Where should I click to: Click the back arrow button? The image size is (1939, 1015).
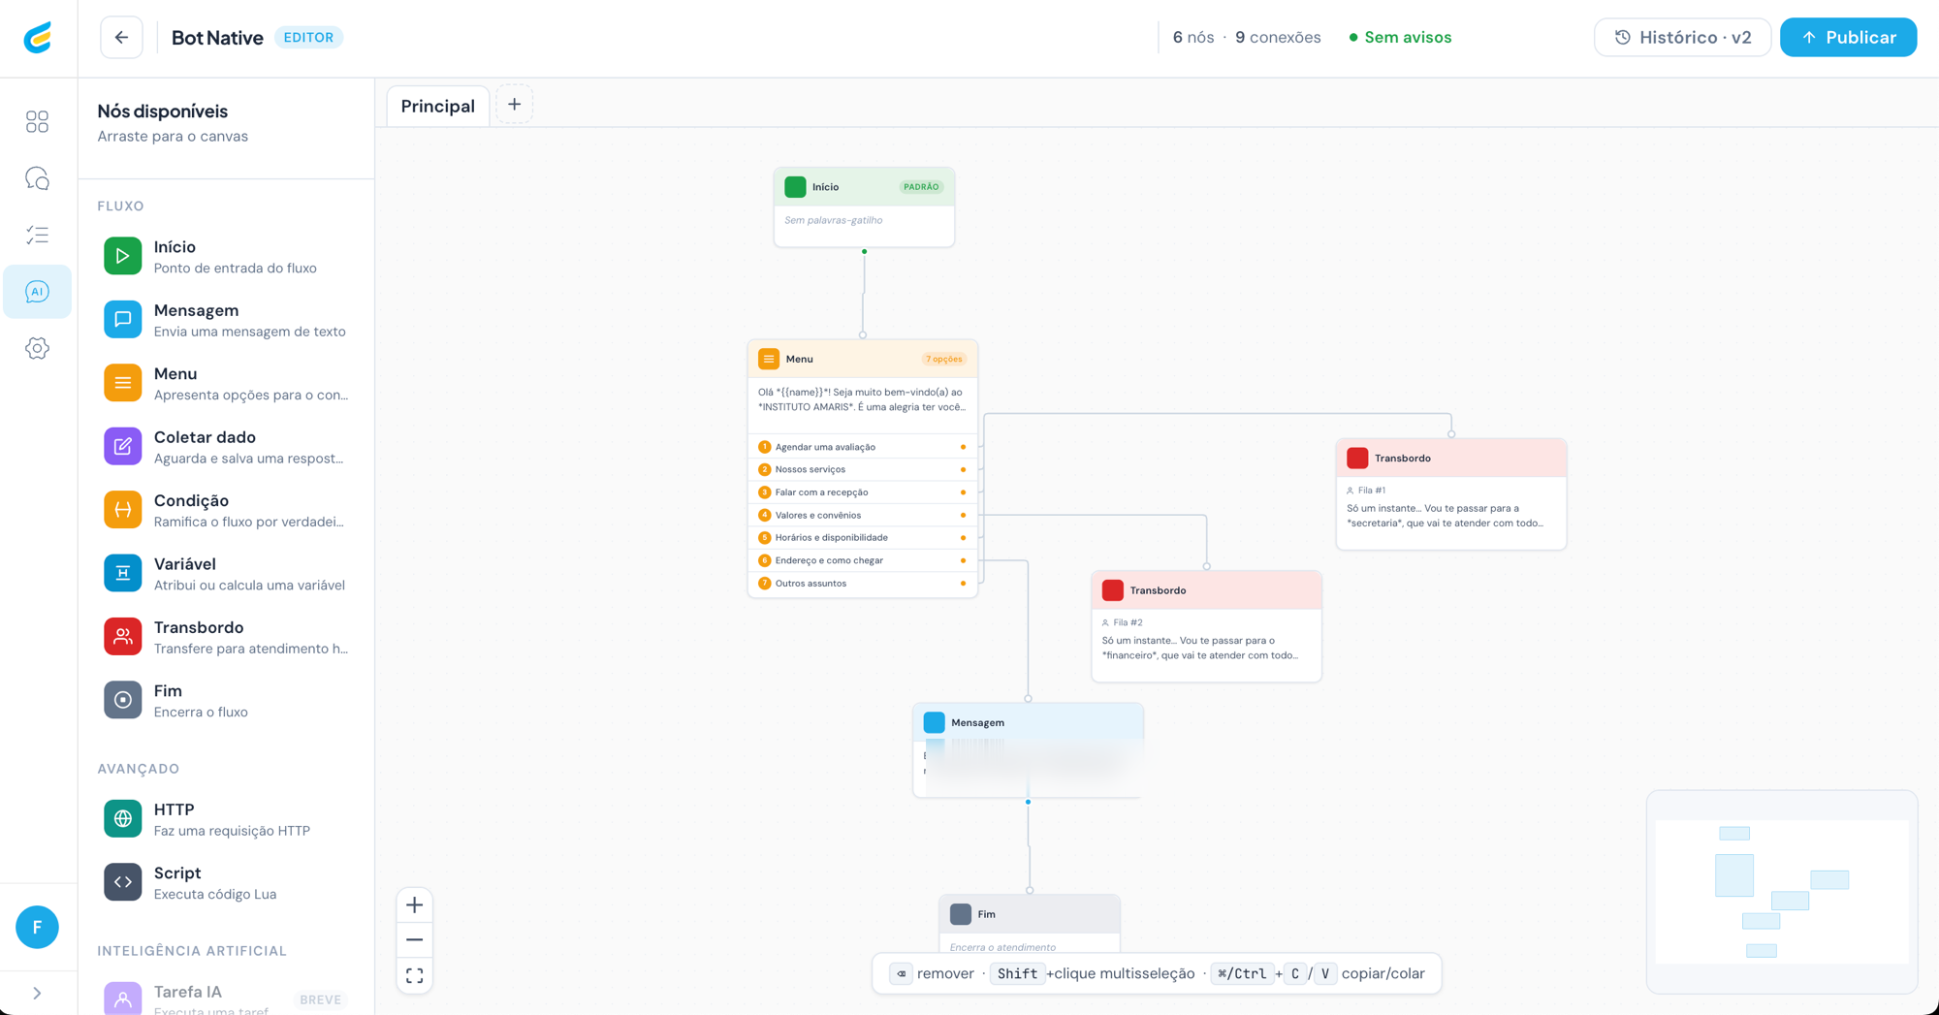pyautogui.click(x=121, y=38)
